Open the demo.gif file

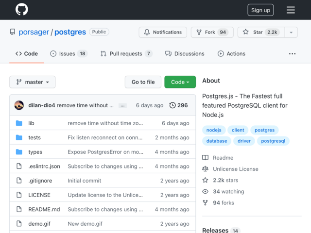point(39,224)
